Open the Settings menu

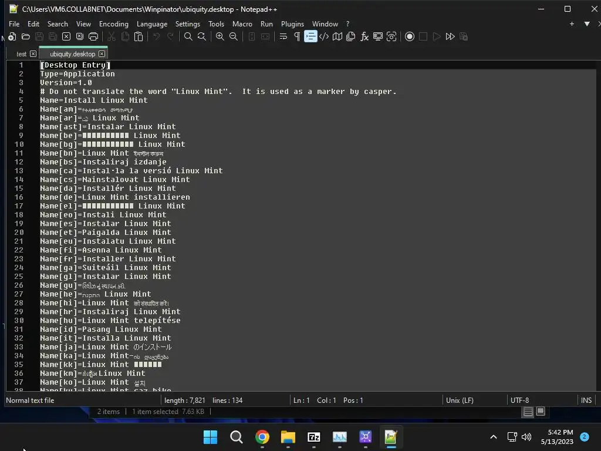click(x=188, y=23)
